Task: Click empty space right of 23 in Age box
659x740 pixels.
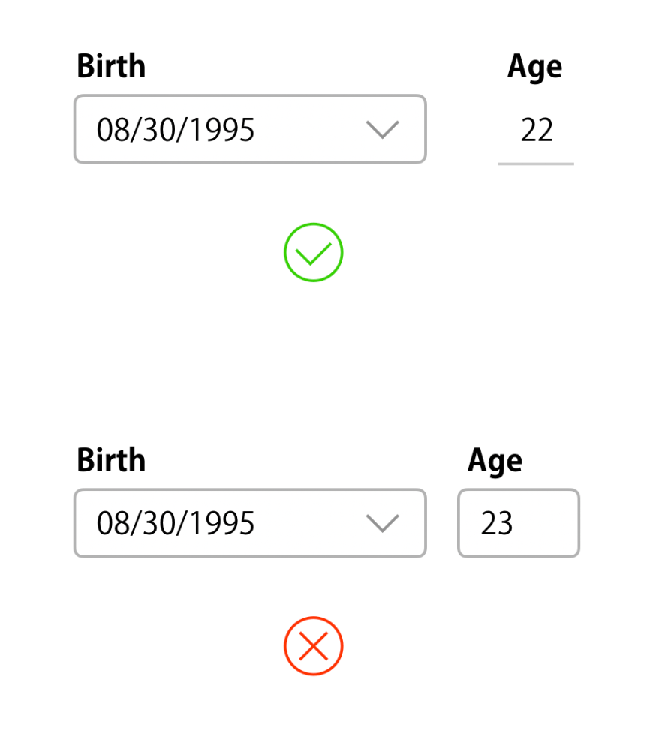Action: 545,523
